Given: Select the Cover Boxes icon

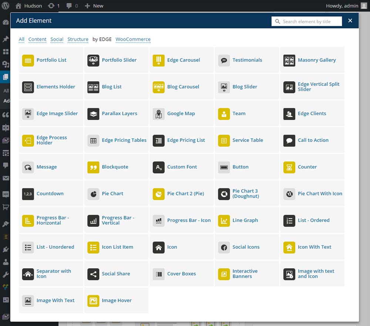Looking at the screenshot, I should coord(159,274).
